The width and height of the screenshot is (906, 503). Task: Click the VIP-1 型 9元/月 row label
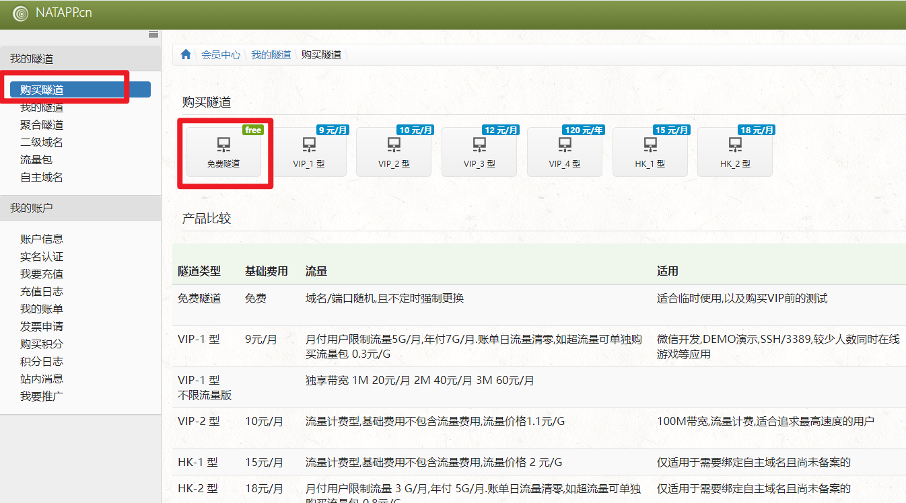(x=199, y=340)
